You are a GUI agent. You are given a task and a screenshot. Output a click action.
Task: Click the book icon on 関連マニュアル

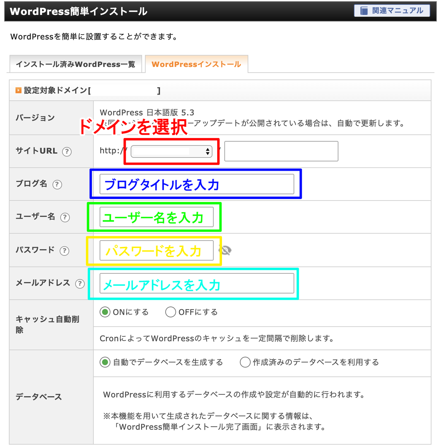pos(364,11)
